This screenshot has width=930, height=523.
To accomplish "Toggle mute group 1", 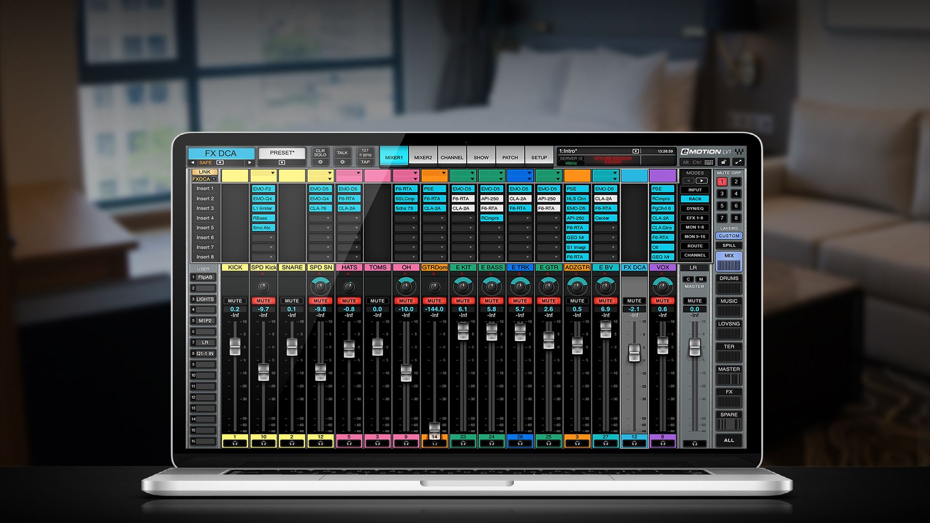I will [x=722, y=182].
